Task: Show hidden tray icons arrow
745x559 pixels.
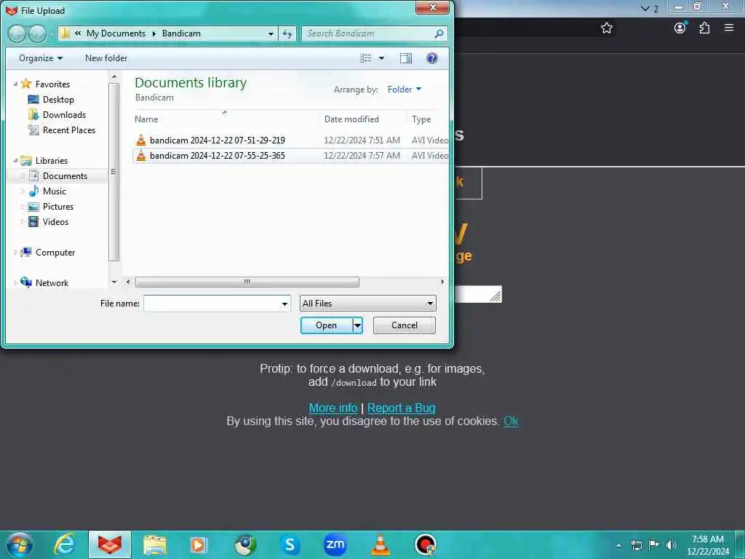Action: click(x=618, y=545)
